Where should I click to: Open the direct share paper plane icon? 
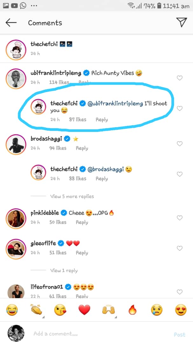tap(181, 22)
